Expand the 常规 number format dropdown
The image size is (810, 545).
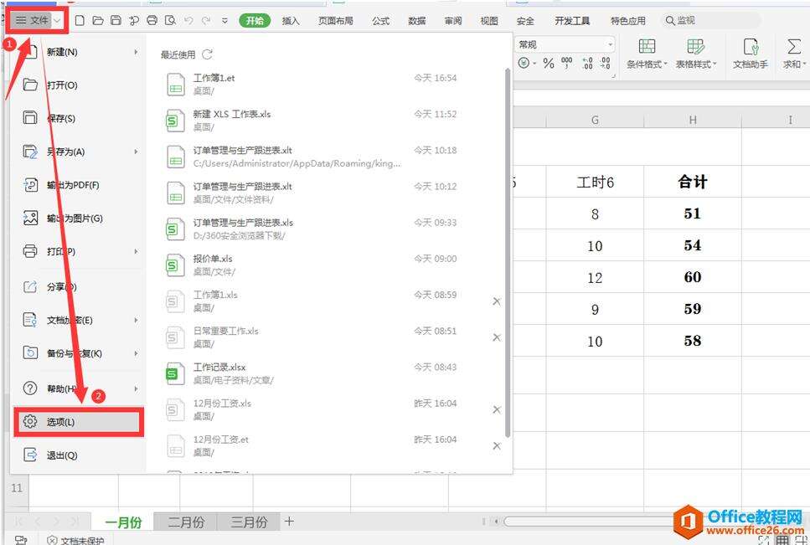click(x=610, y=45)
